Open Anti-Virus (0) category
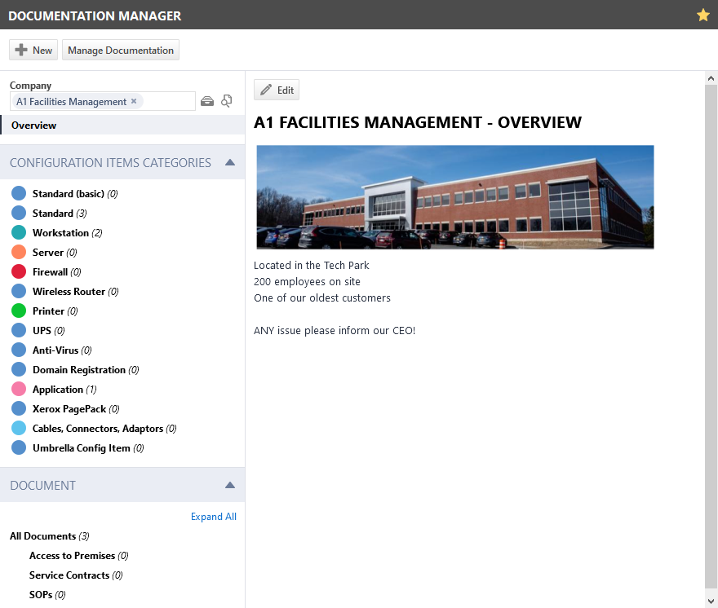 [x=62, y=350]
